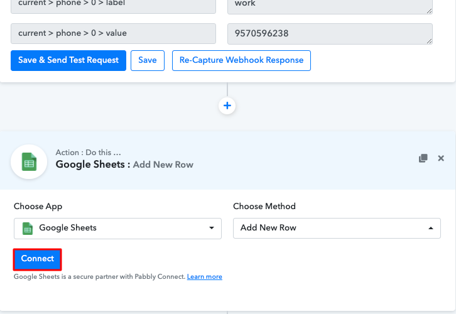Open the Choose Method Add New Row dropdown
Screen dimensions: 456x314
click(x=337, y=228)
